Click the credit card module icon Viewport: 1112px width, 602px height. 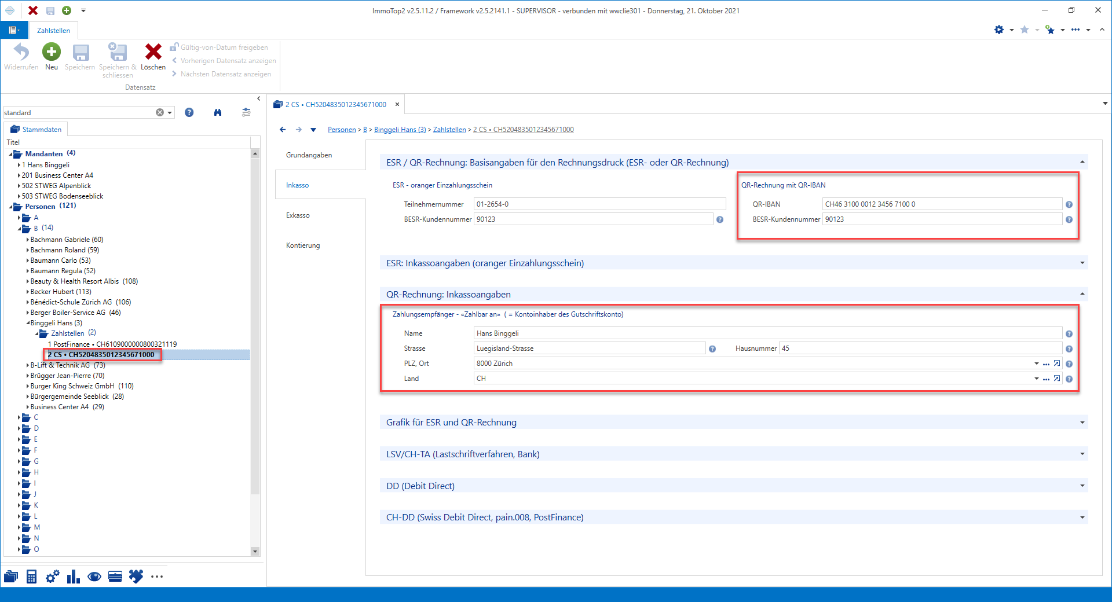click(x=115, y=577)
